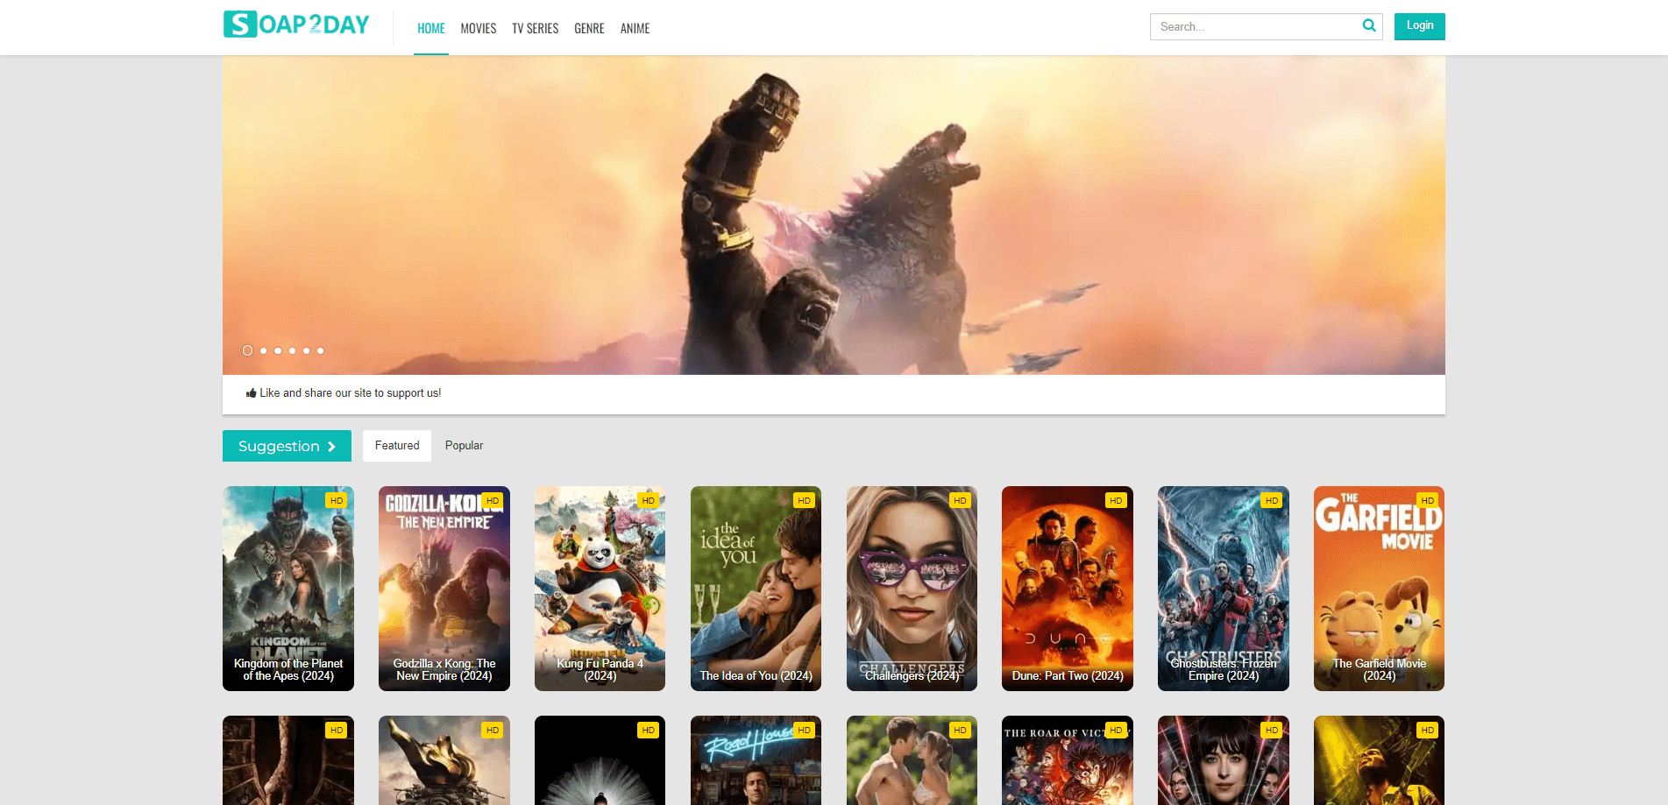The height and width of the screenshot is (805, 1668).
Task: Click the Suggestion button
Action: pos(287,446)
